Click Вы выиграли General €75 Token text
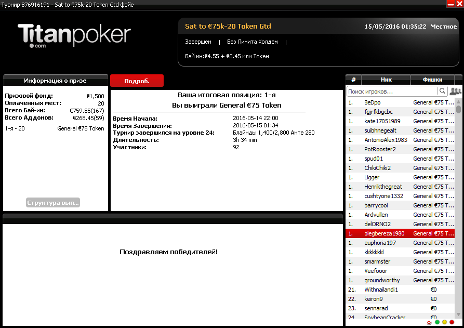Screen dimensions: 464x328 (x=227, y=106)
